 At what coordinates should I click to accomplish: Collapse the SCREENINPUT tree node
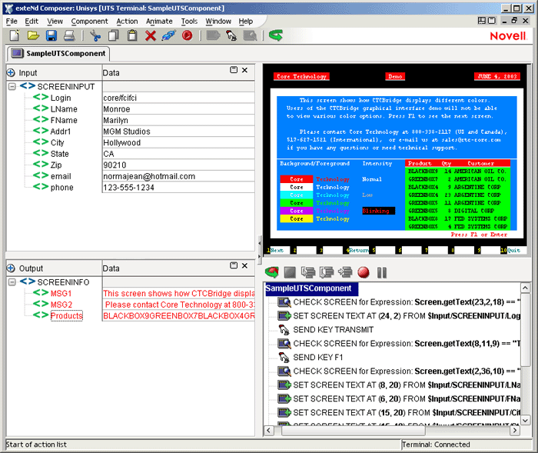[12, 87]
